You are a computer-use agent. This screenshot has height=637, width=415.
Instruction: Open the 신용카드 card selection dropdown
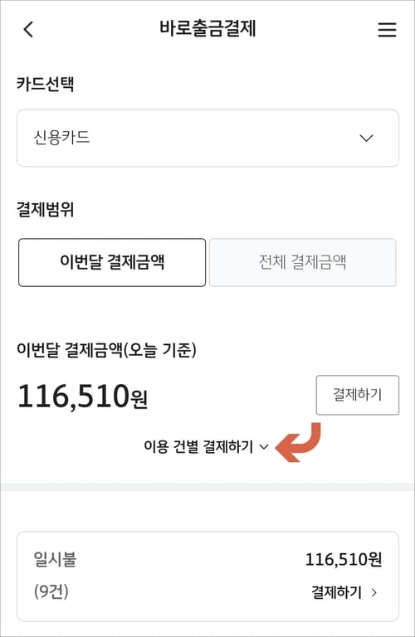tap(207, 139)
